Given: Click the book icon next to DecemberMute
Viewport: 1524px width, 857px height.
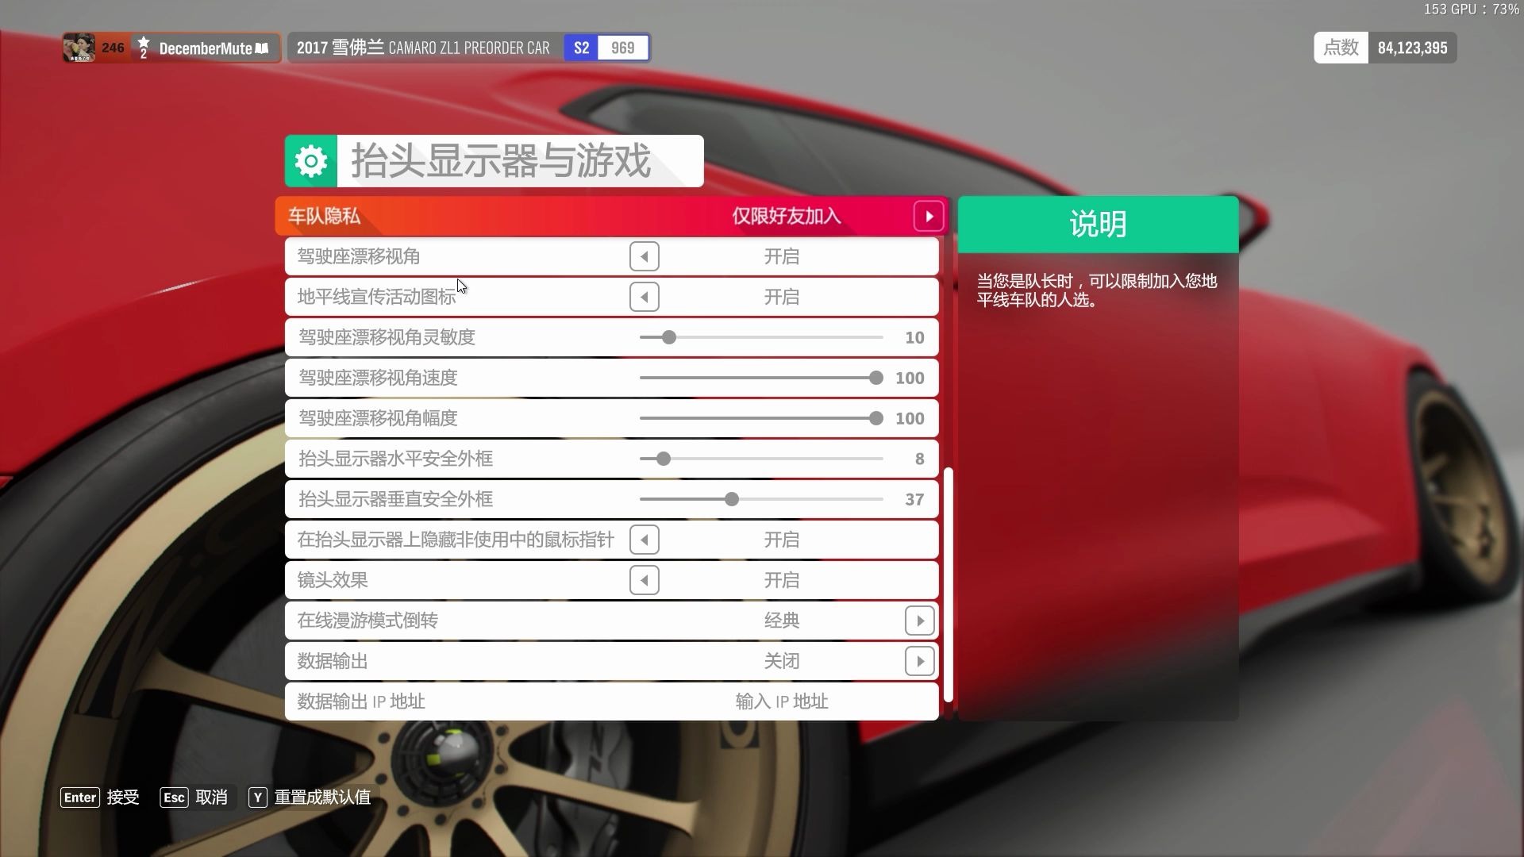Looking at the screenshot, I should pyautogui.click(x=262, y=48).
